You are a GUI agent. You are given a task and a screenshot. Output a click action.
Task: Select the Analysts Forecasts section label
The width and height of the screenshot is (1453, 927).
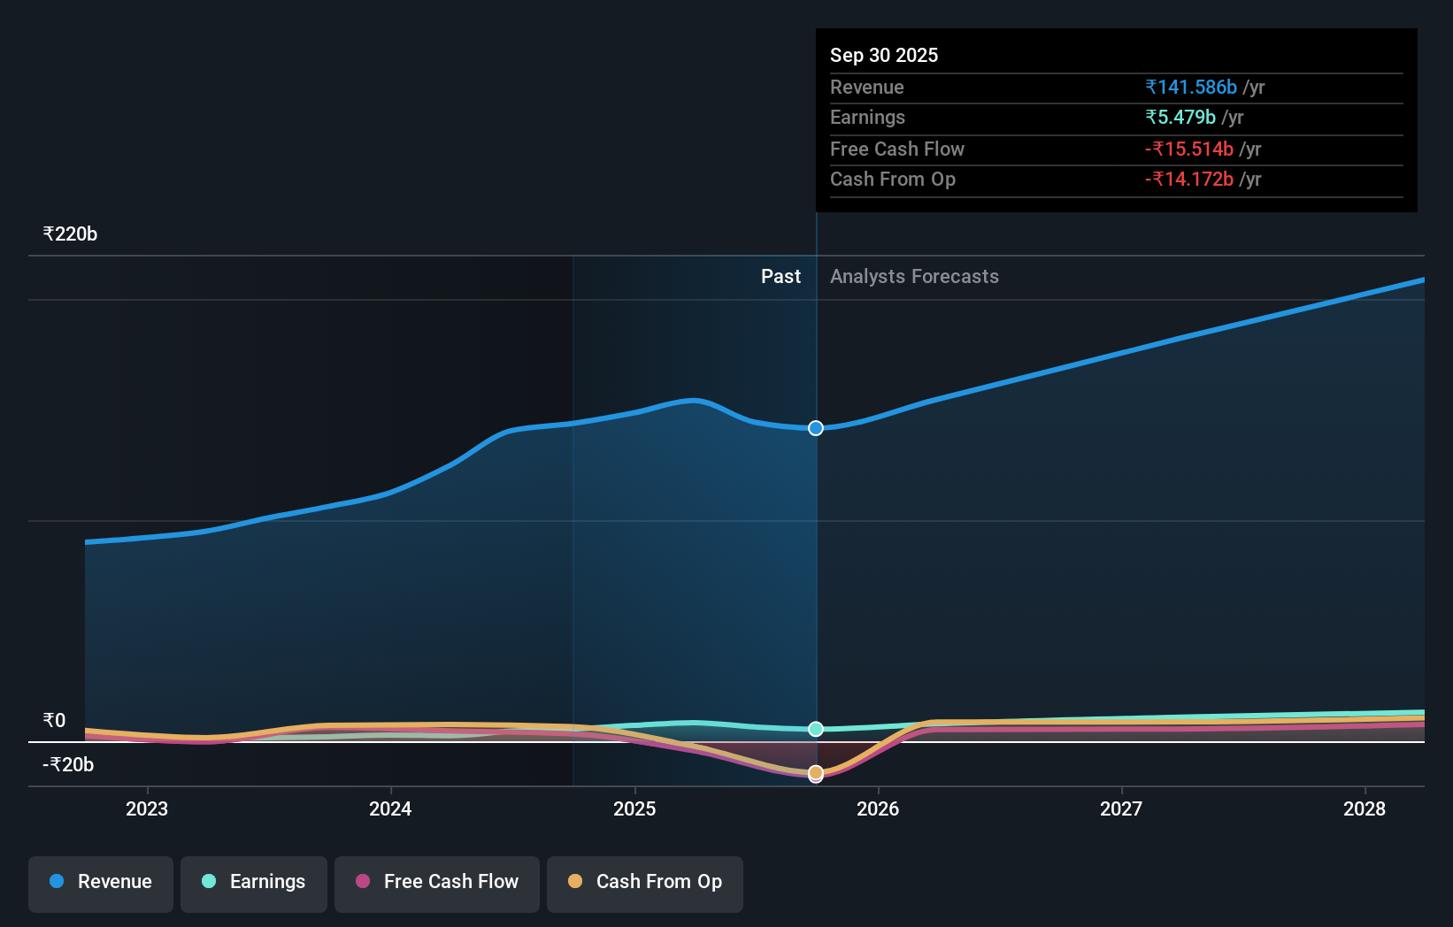(914, 276)
